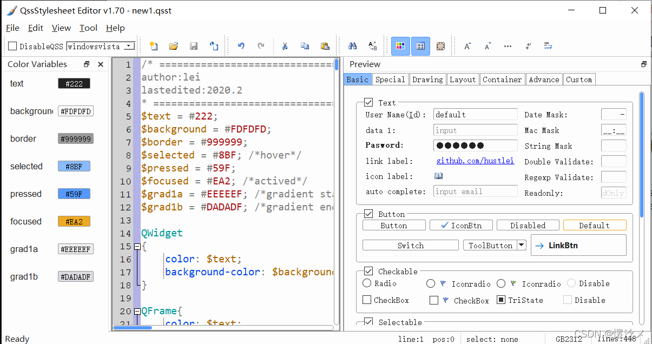Screen dimensions: 652x344
Task: Click the User Name input field
Action: [x=476, y=114]
